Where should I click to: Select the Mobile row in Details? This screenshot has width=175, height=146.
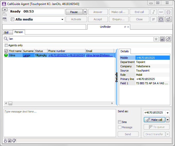[x=145, y=58]
